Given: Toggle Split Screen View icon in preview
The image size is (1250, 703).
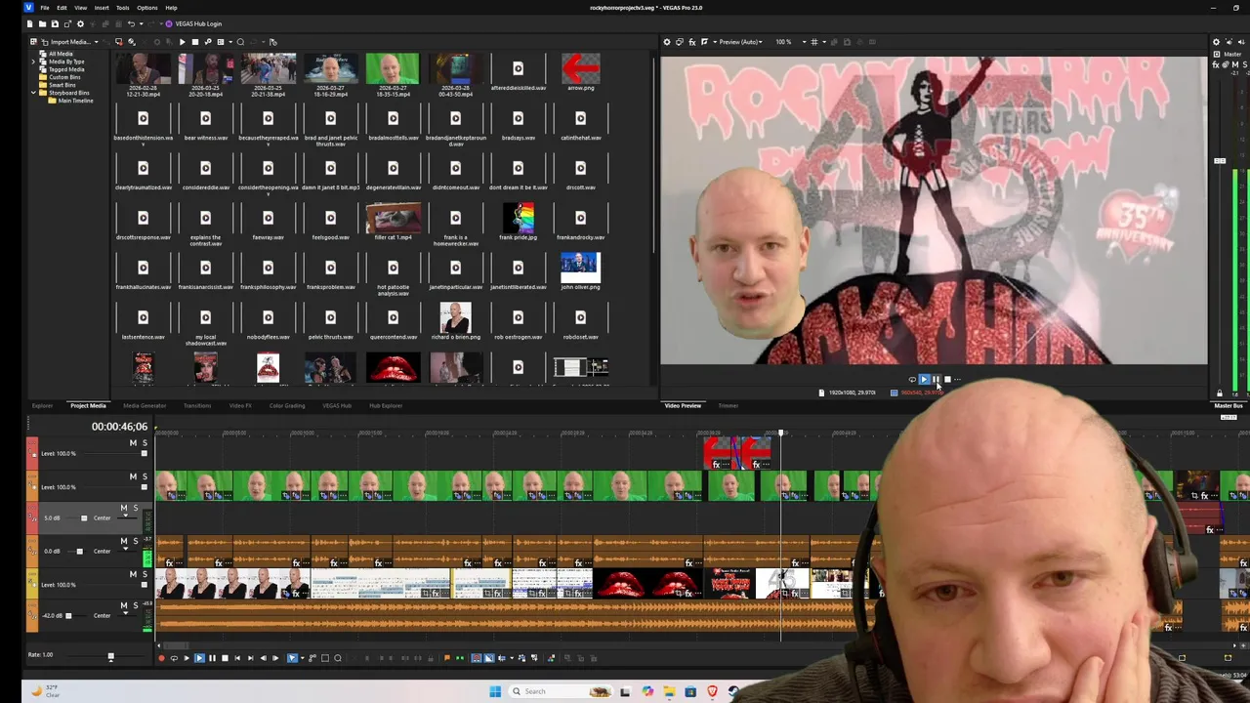Looking at the screenshot, I should tap(704, 42).
